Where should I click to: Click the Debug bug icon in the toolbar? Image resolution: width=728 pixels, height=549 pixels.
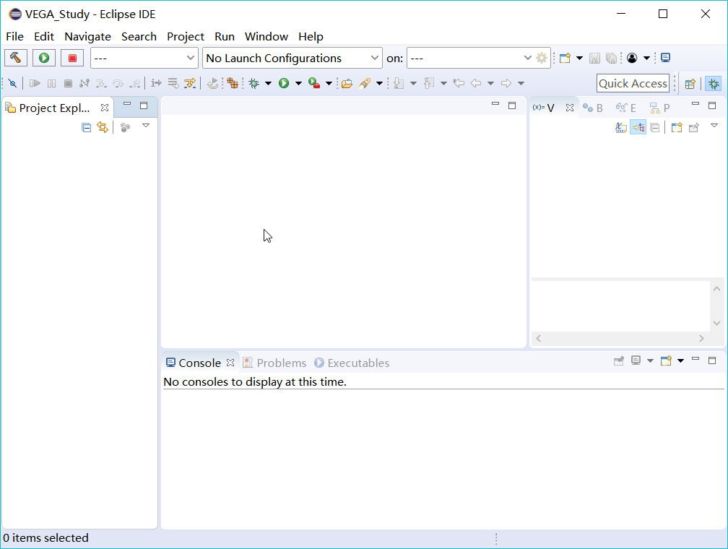click(x=254, y=83)
